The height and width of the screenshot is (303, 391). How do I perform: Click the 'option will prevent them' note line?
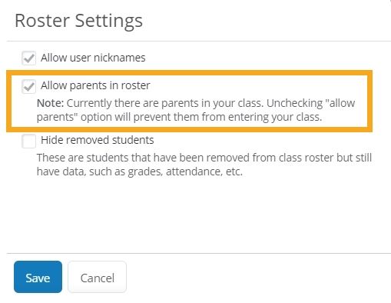[x=179, y=117]
